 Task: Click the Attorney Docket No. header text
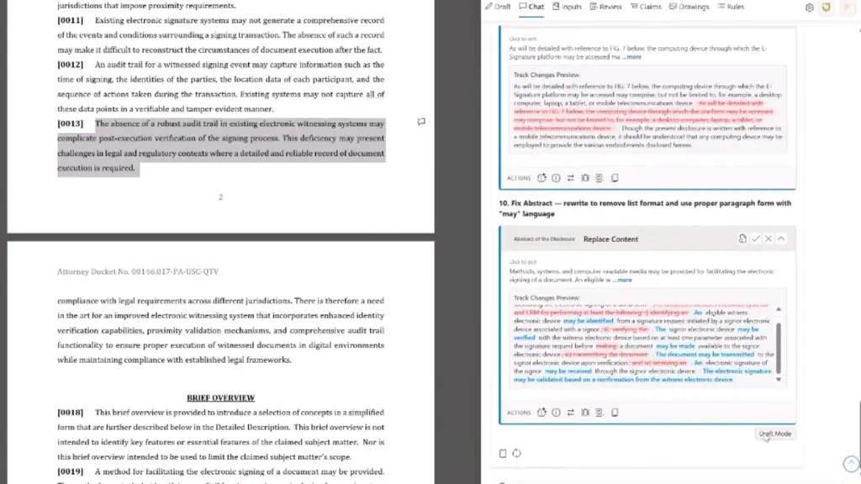click(138, 271)
